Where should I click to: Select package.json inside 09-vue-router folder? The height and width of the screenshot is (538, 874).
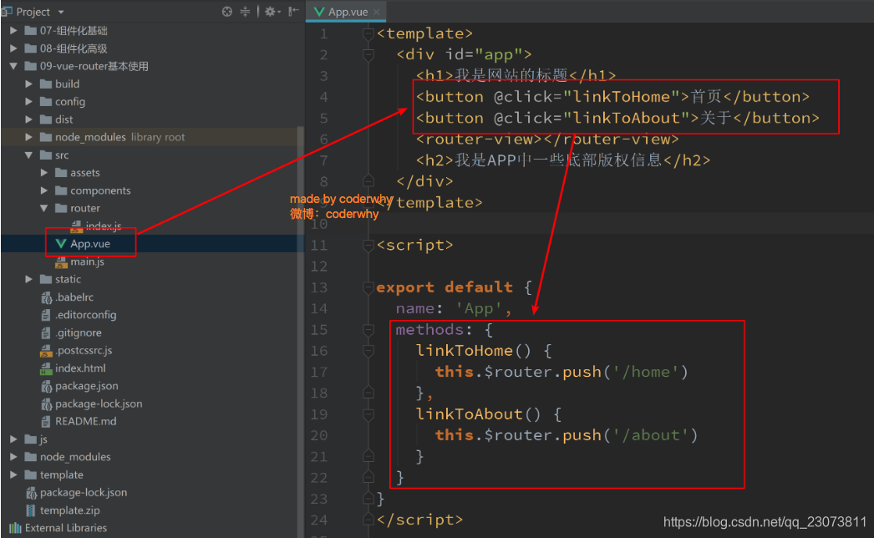(86, 386)
